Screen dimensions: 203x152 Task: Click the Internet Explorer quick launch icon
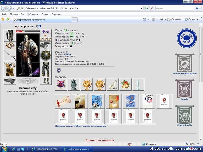(x=14, y=149)
